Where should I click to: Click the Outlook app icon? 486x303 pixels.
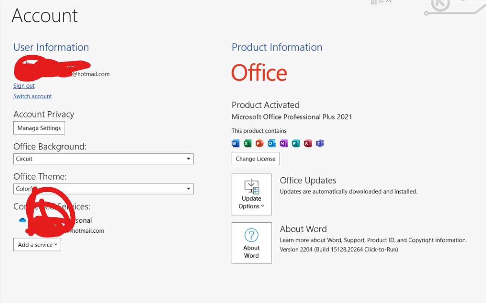271,143
